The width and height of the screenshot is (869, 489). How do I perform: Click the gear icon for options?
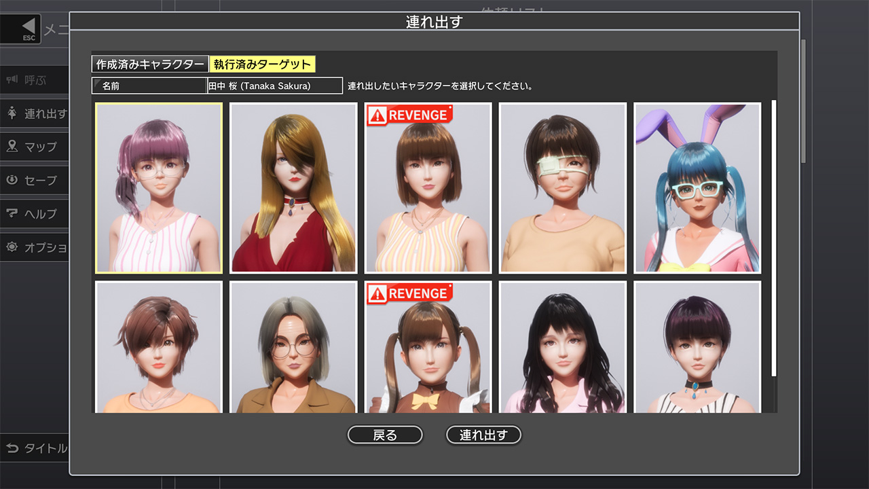[x=12, y=247]
